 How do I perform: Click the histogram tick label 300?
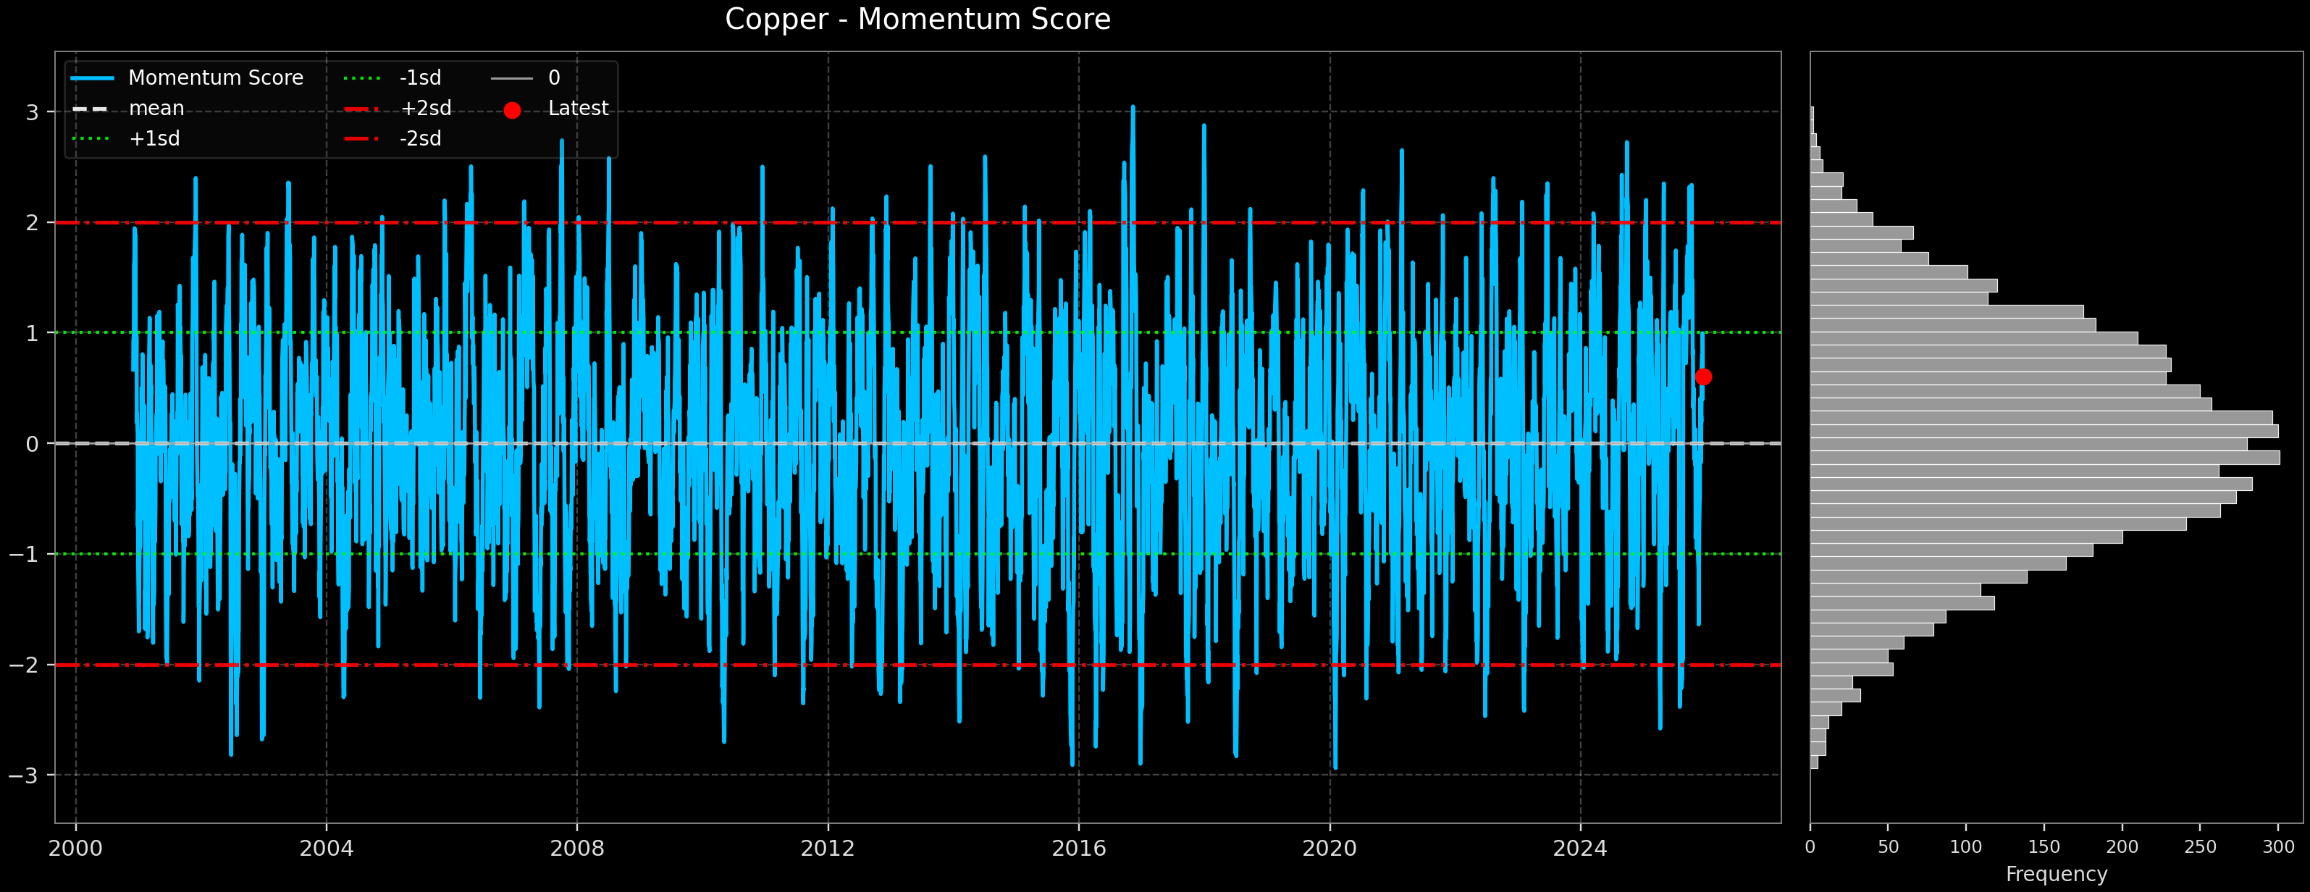coord(2277,847)
